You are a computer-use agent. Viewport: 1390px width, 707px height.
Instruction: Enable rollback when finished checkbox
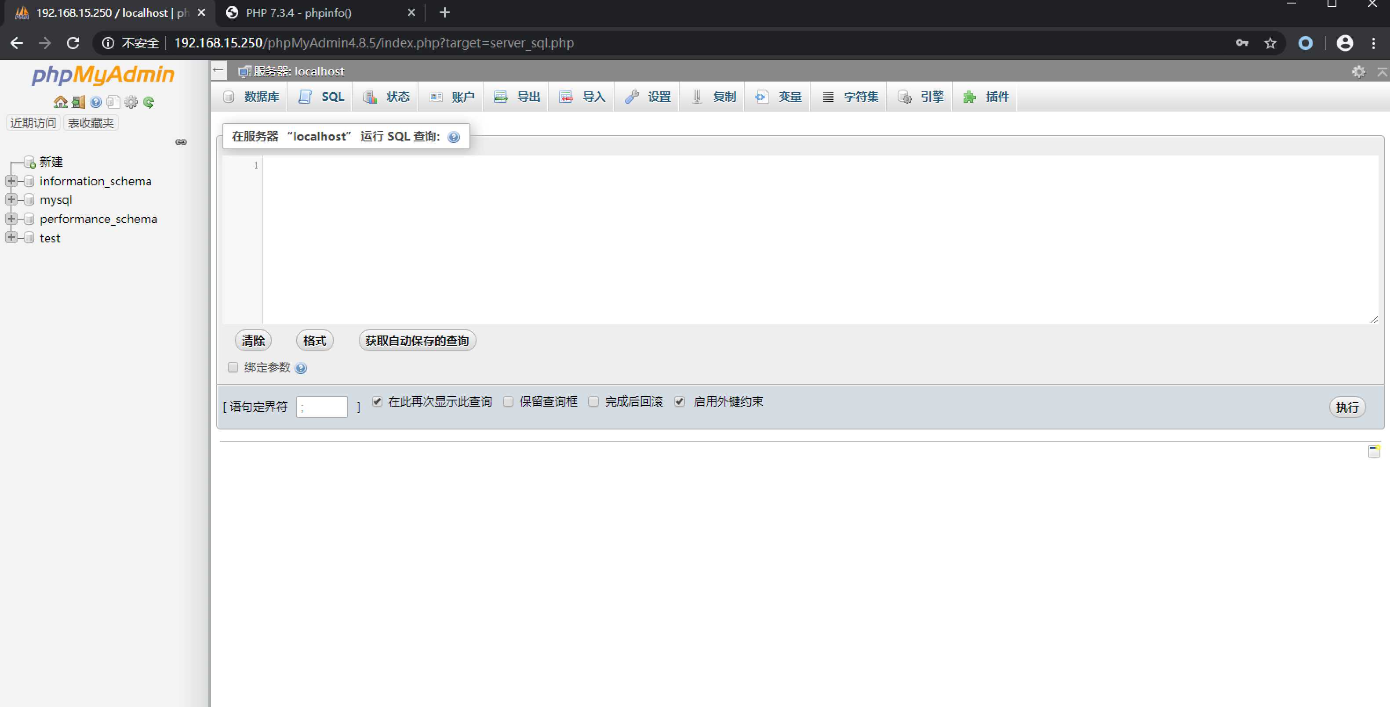coord(593,401)
